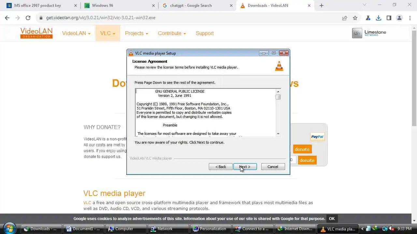Share this page via the share icon
Viewport: 417px width, 234px height.
coord(345,18)
